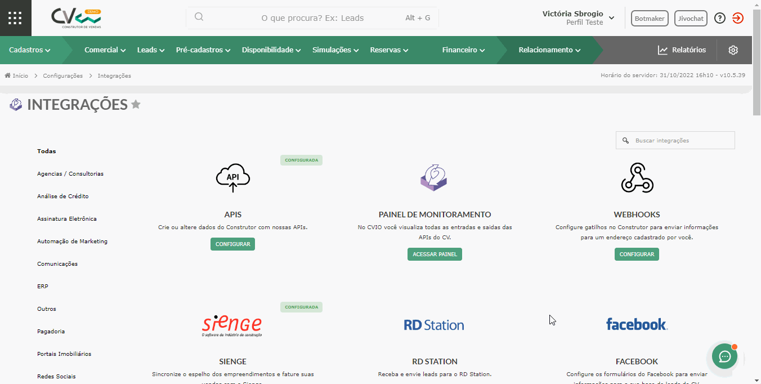The width and height of the screenshot is (761, 384).
Task: Click the APIS card title
Action: pos(233,215)
